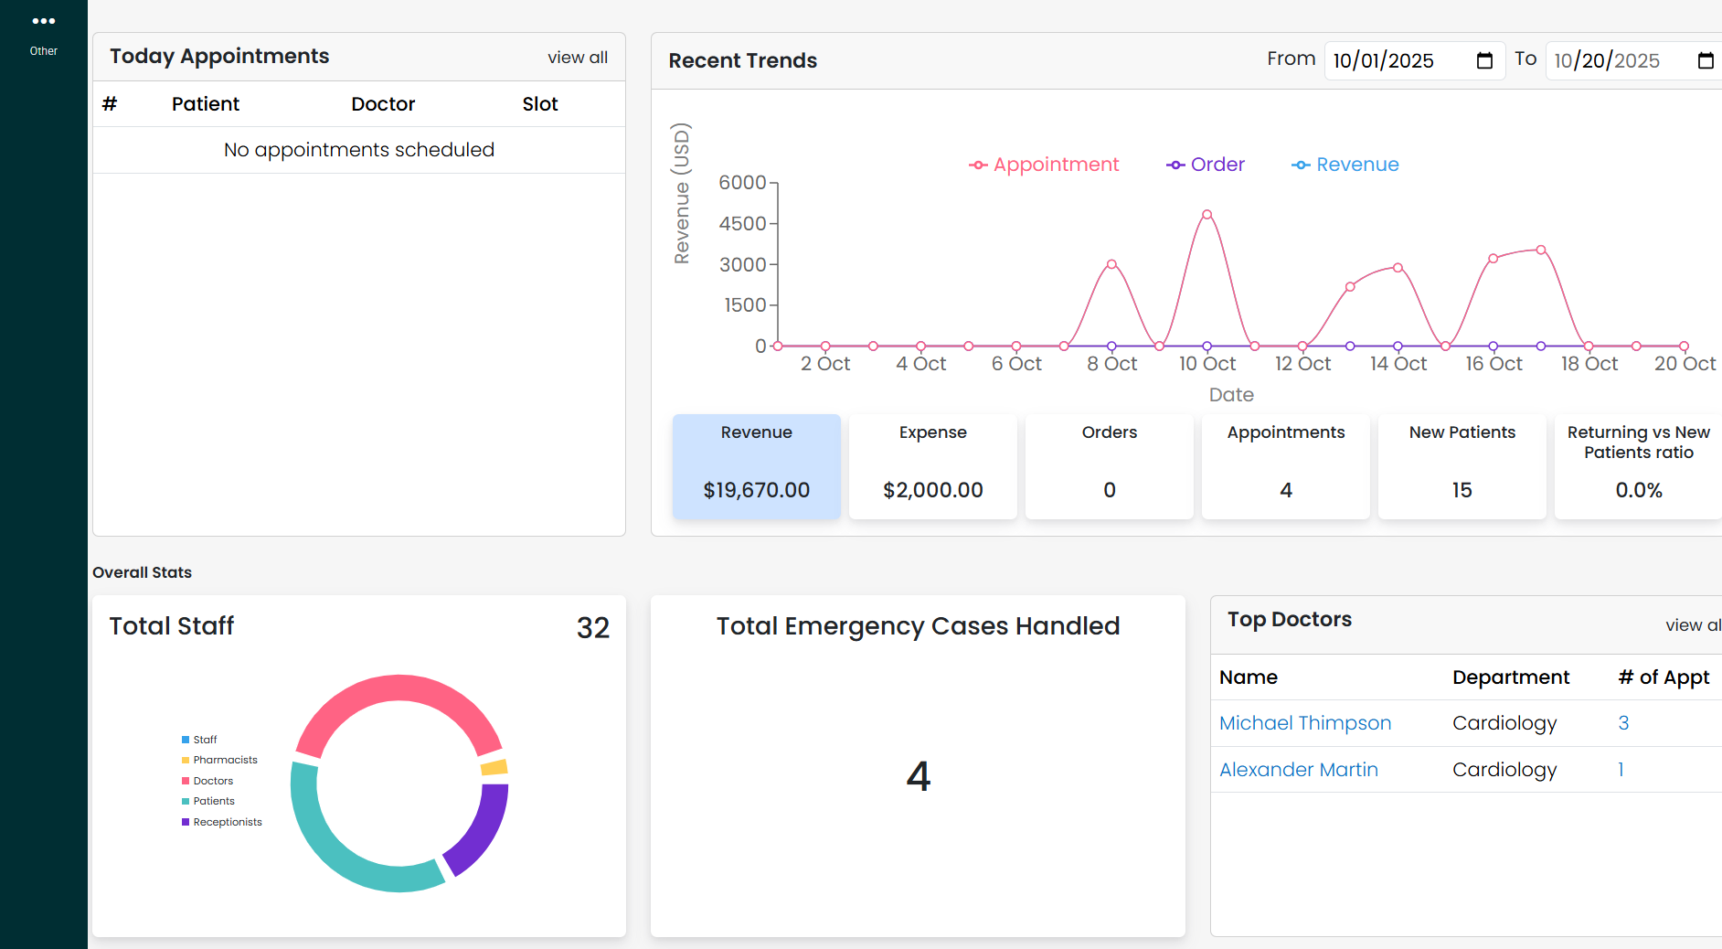Open the From date calendar picker
The image size is (1722, 949).
pyautogui.click(x=1484, y=60)
